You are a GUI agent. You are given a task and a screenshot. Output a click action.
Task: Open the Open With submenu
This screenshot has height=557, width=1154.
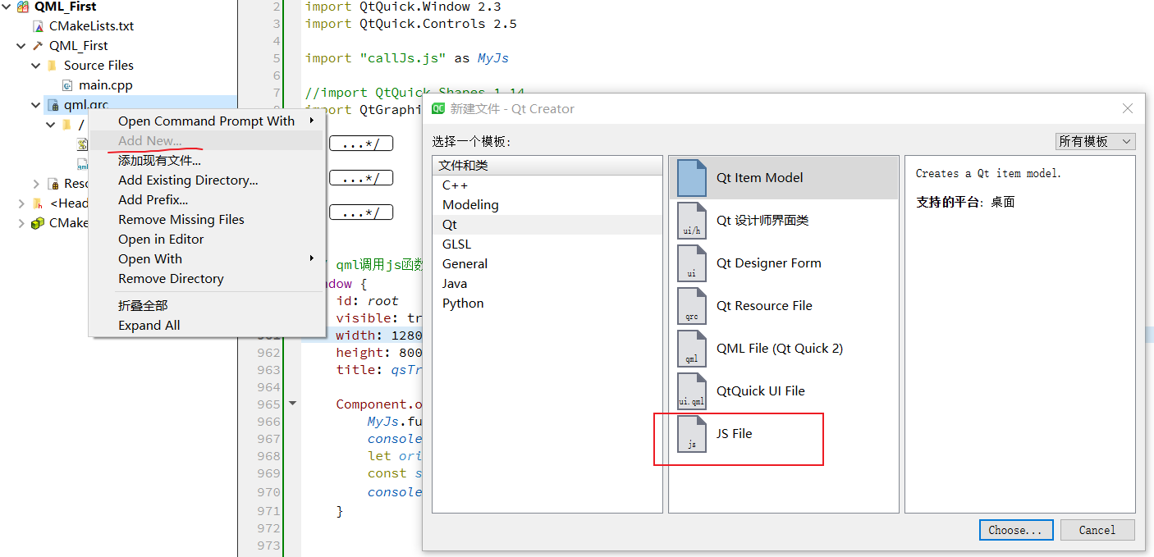[206, 259]
